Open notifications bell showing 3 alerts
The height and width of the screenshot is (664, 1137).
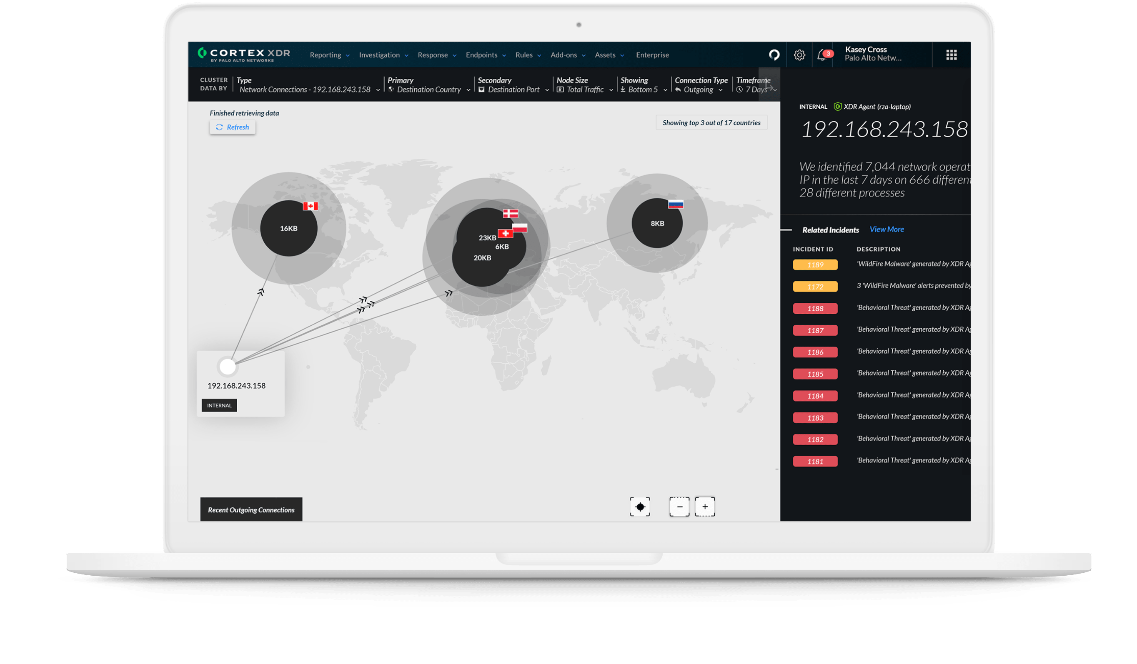coord(821,55)
